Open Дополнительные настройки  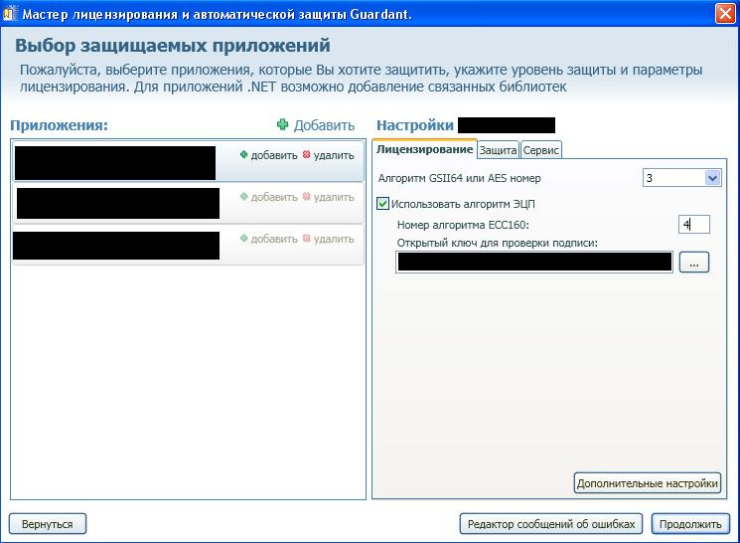[648, 483]
